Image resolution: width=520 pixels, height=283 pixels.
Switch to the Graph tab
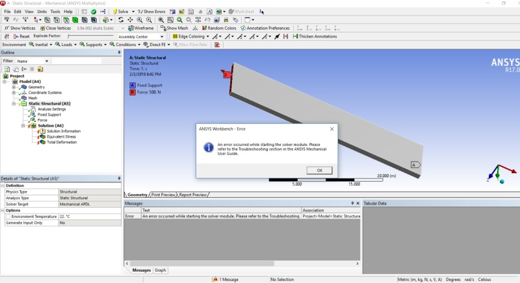(x=160, y=271)
